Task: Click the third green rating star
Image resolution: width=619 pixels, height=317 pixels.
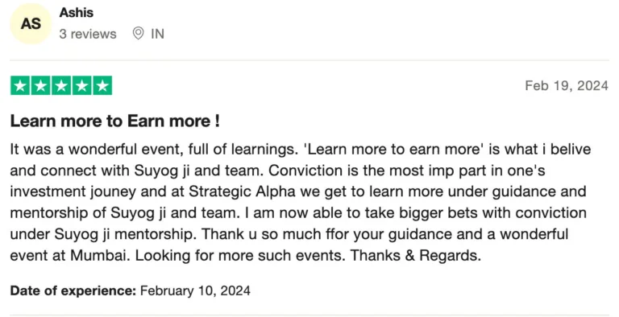Action: pyautogui.click(x=61, y=85)
